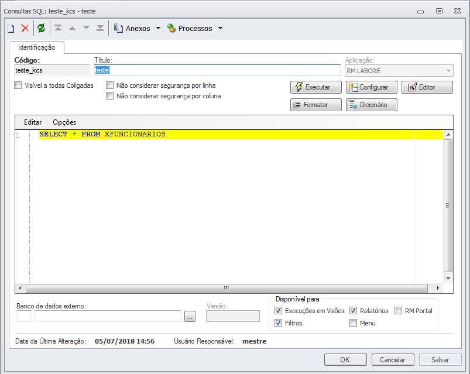Expand the Processos dropdown arrow
470x374 pixels.
pos(220,28)
